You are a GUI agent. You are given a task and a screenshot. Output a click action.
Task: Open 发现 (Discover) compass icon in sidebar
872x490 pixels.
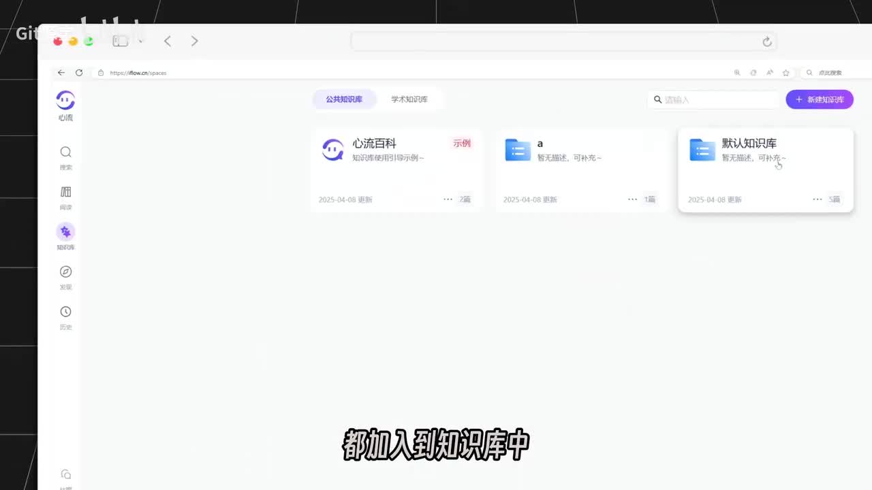point(65,272)
